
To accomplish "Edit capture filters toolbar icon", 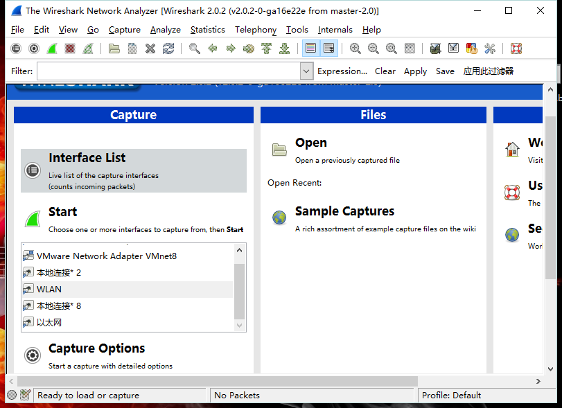I will [x=435, y=48].
